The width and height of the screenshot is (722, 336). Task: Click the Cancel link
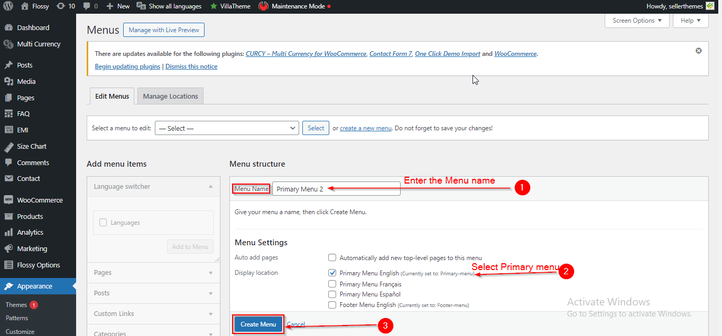pos(295,324)
